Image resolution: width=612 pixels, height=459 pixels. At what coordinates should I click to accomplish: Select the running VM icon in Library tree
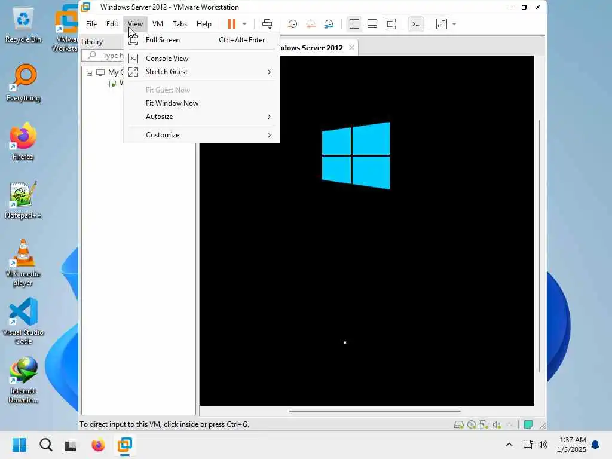point(112,83)
